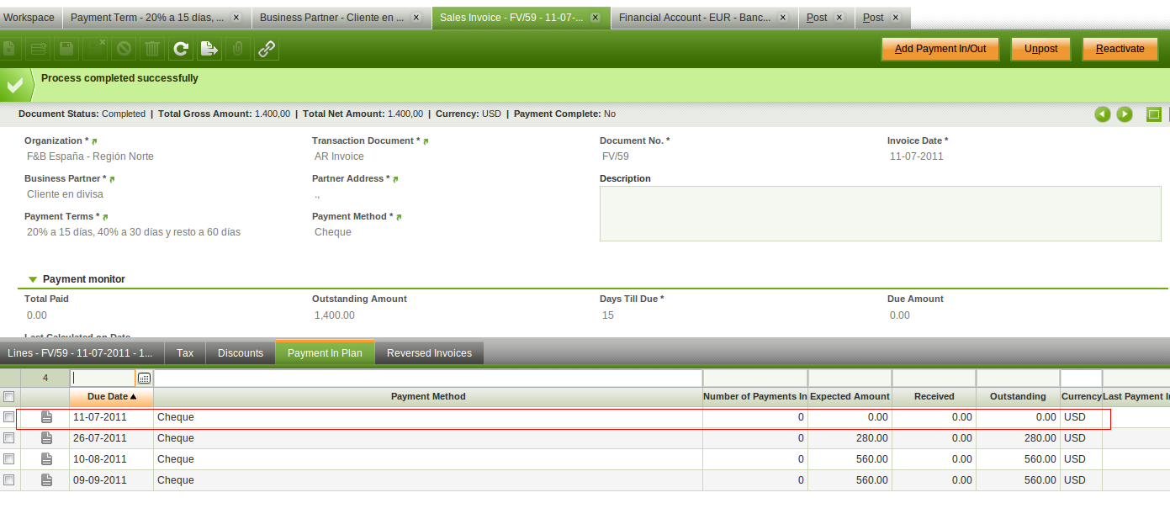Screen dimensions: 1170x519
Task: Open the Payment Terms link arrow
Action: click(105, 217)
